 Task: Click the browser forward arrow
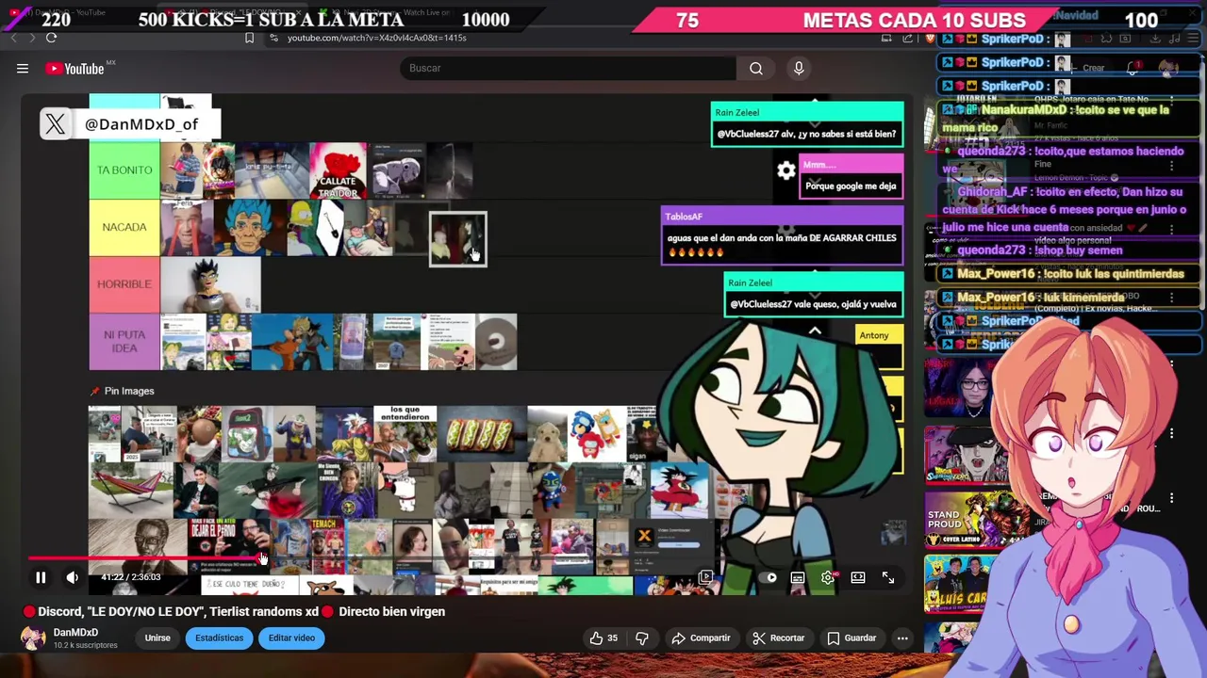(x=32, y=38)
